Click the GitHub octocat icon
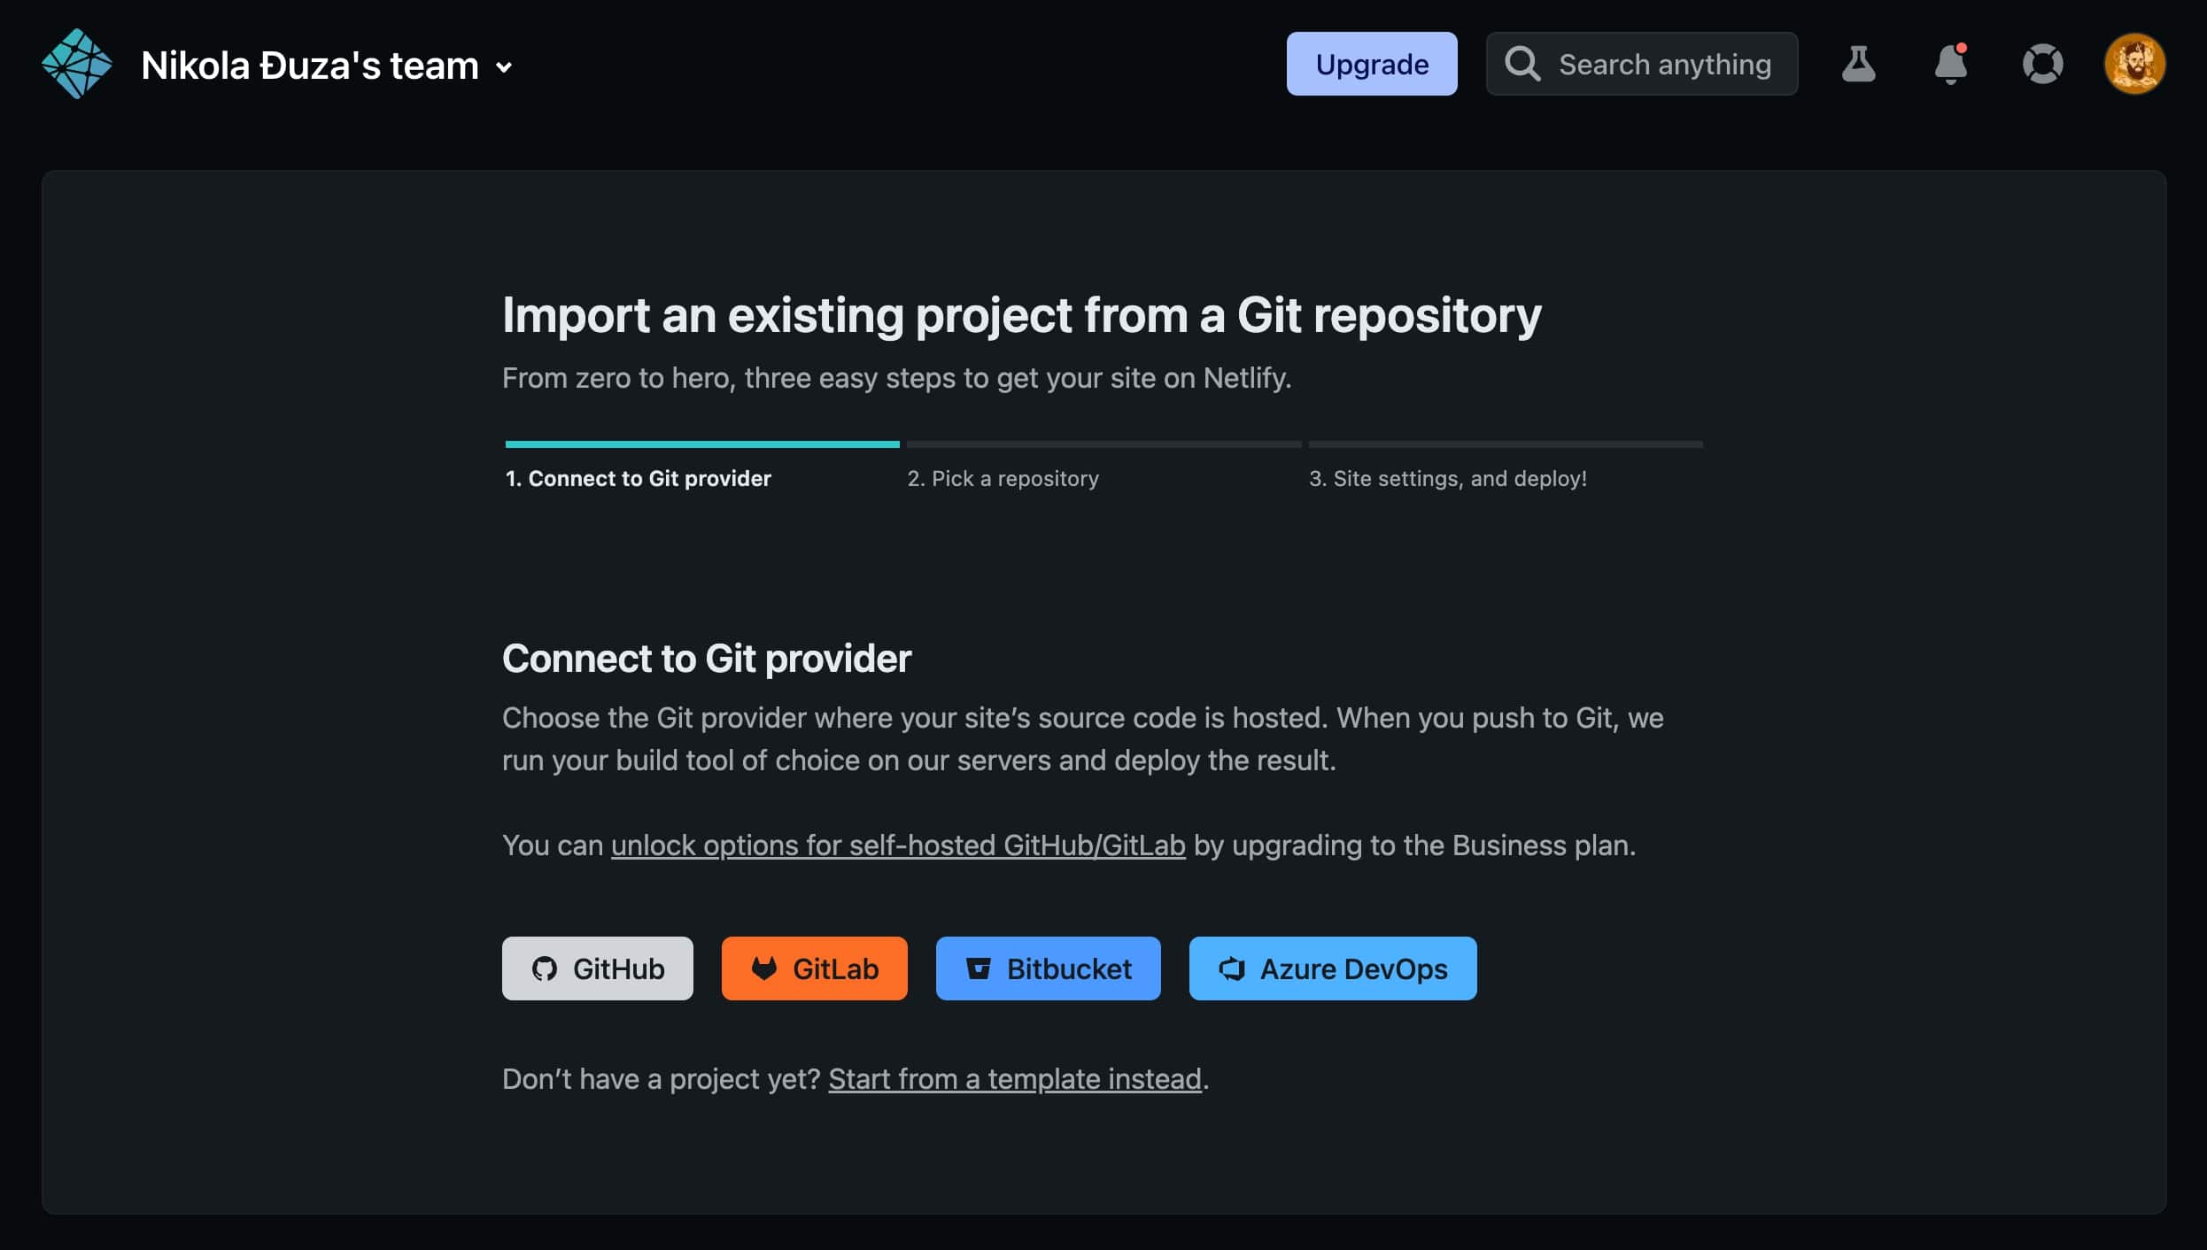2207x1250 pixels. click(545, 968)
